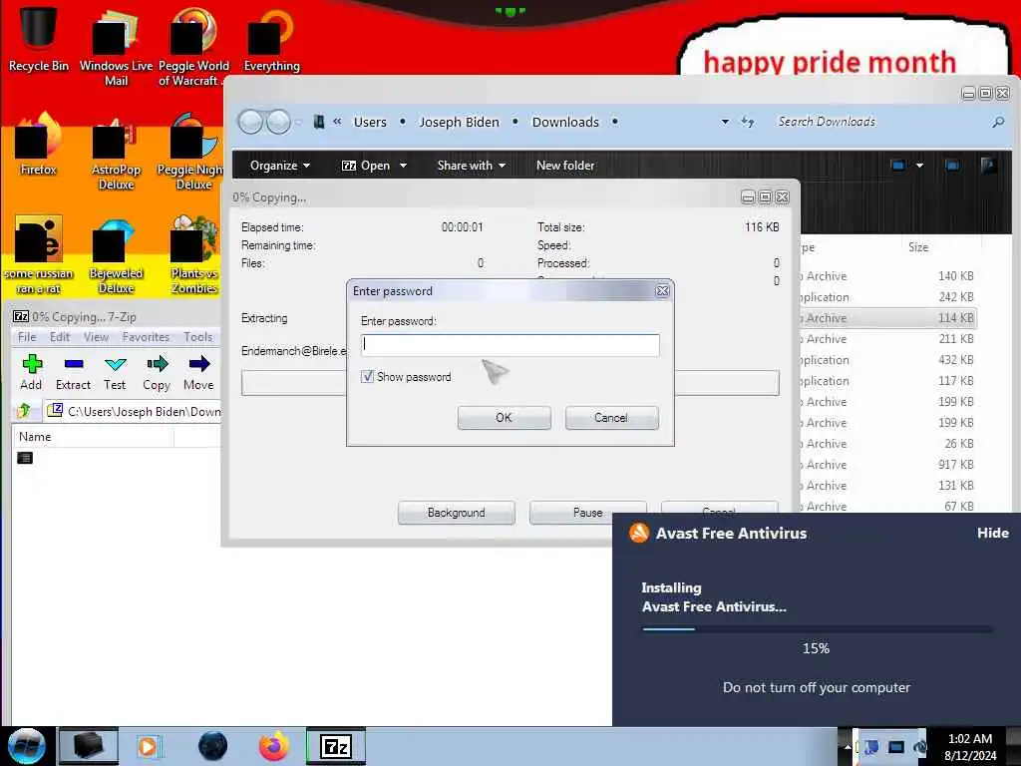Image resolution: width=1021 pixels, height=766 pixels.
Task: Click Downloads in Explorer breadcrumb
Action: 565,122
